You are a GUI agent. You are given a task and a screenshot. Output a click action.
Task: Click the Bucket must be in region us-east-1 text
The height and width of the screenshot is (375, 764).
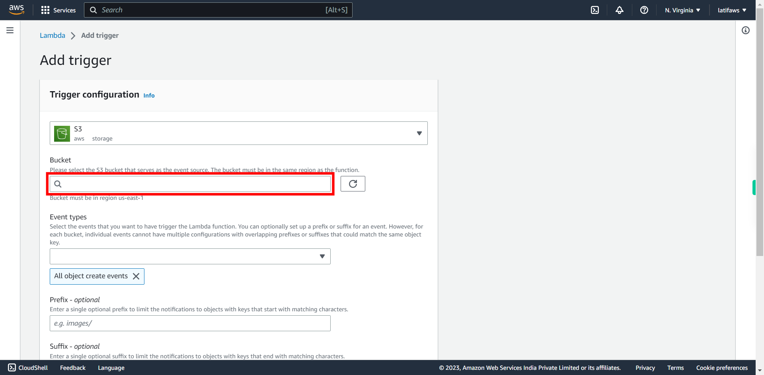point(97,198)
